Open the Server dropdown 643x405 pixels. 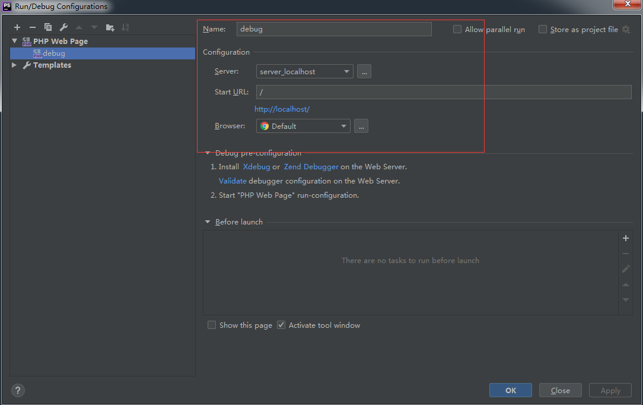(x=305, y=71)
